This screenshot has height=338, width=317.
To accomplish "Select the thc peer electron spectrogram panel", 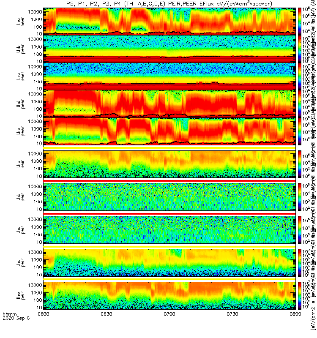I will tap(169, 76).
